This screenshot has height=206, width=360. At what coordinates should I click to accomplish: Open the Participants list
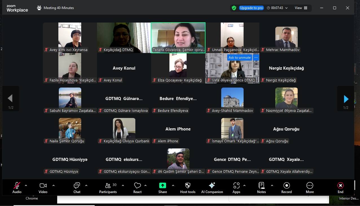(108, 187)
